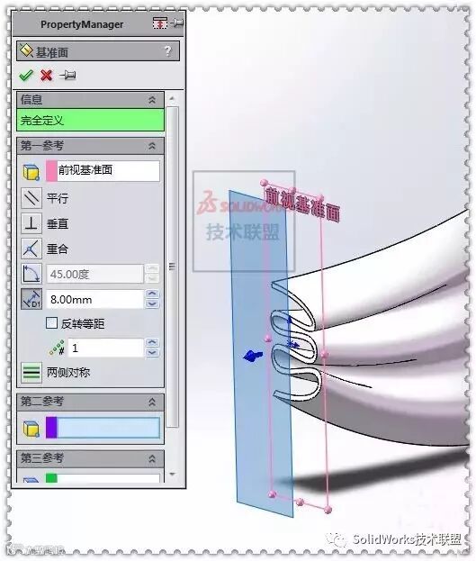Image resolution: width=476 pixels, height=561 pixels.
Task: Increase the 8.00mm offset with up arrow
Action: pyautogui.click(x=152, y=294)
